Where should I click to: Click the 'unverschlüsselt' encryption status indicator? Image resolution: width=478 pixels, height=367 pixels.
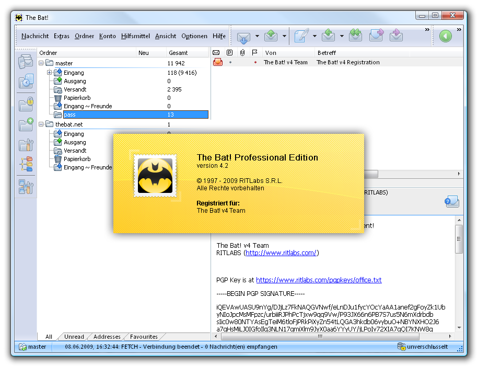coord(426,347)
